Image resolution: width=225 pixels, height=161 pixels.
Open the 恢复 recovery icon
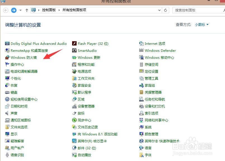7,85
